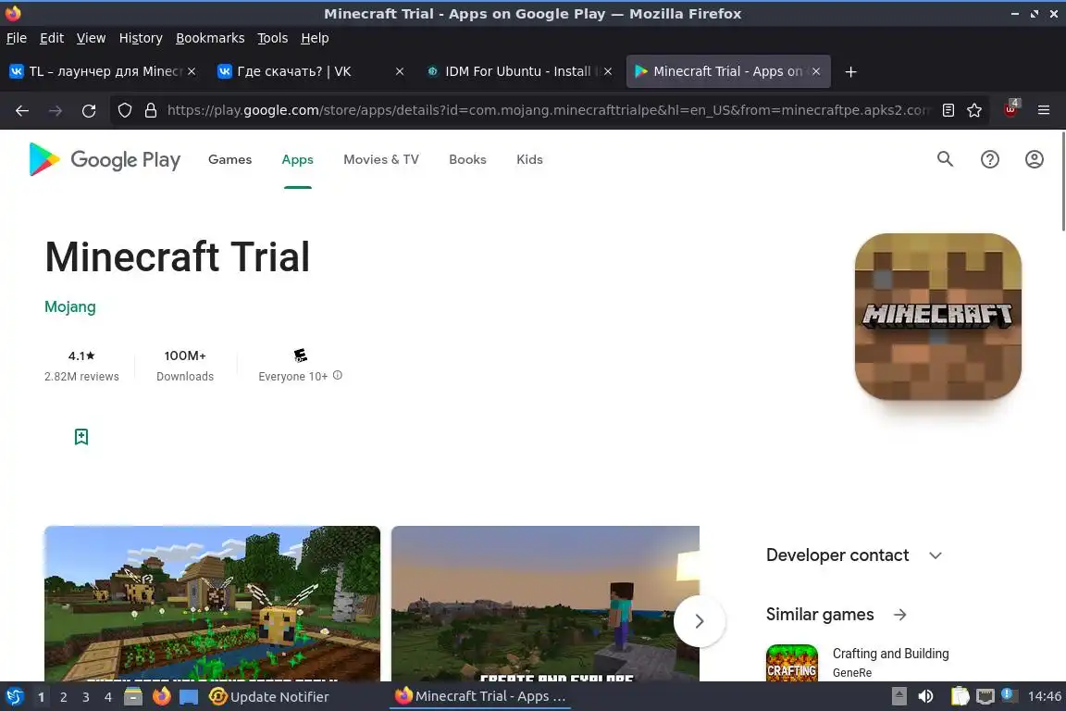Switch to workspace 4
This screenshot has width=1066, height=711.
(x=108, y=697)
